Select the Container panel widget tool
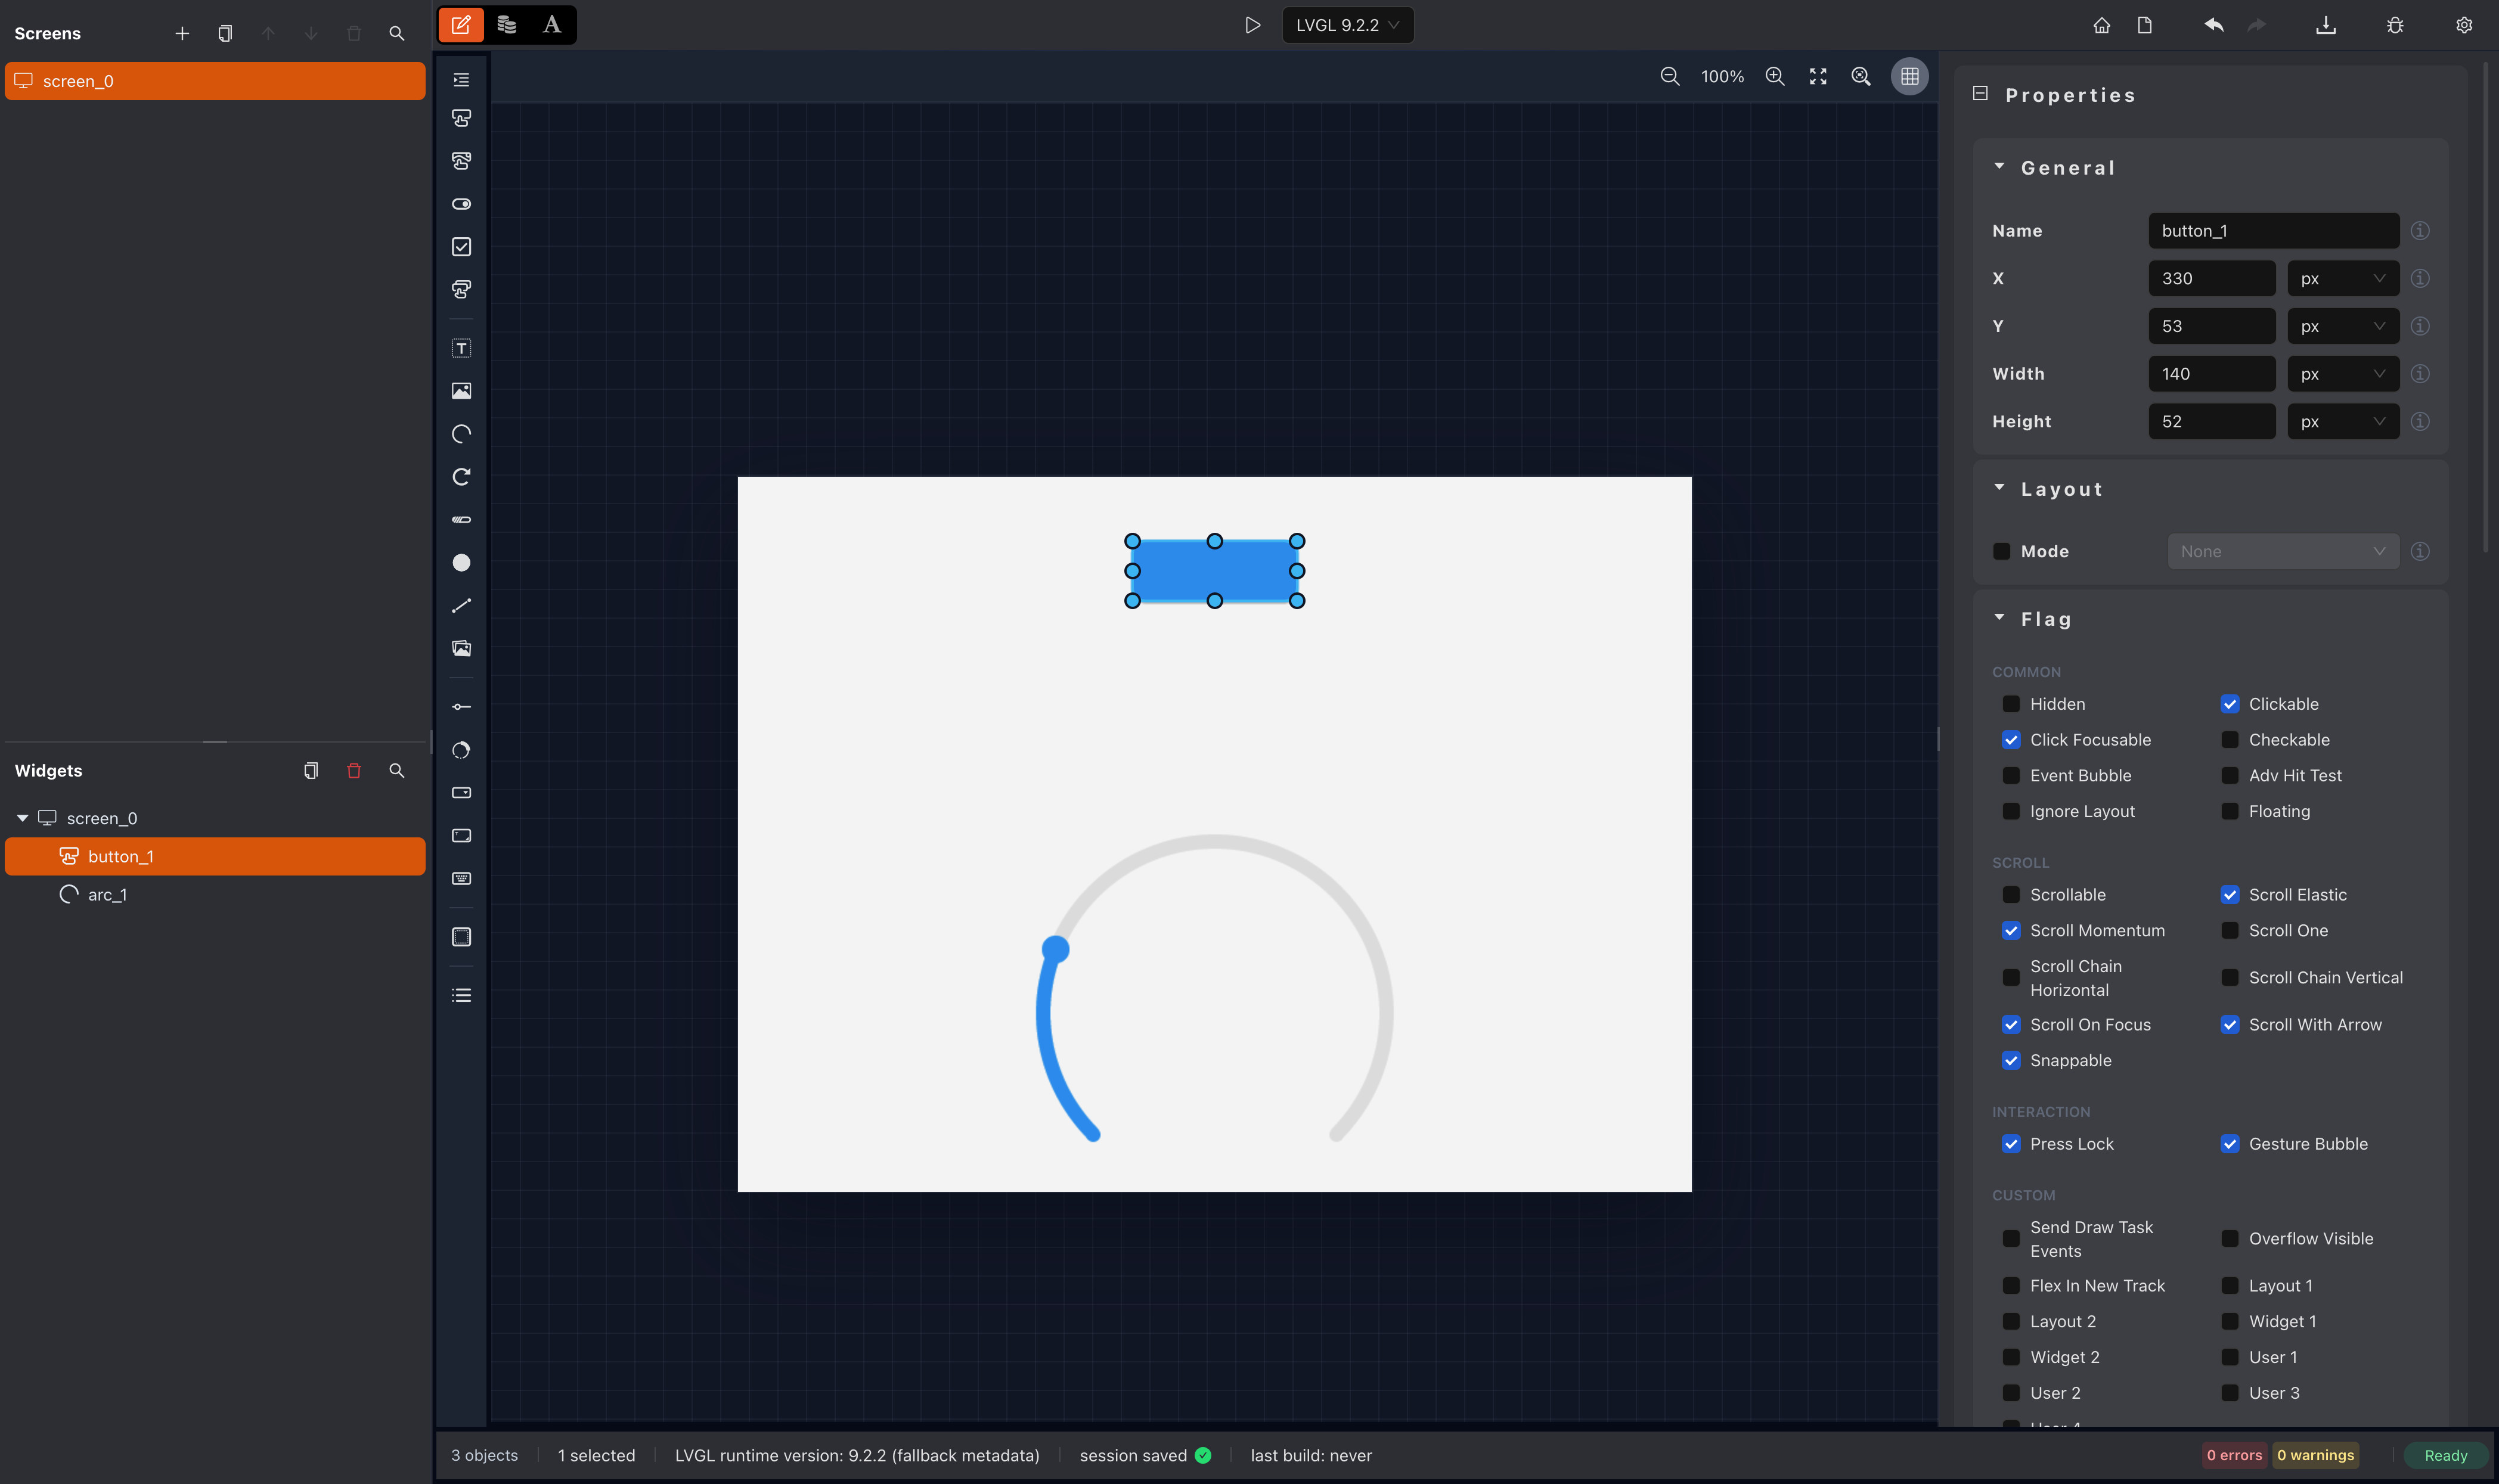Image resolution: width=2499 pixels, height=1484 pixels. [461, 937]
